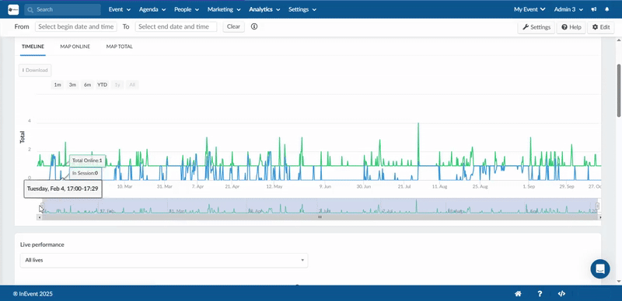Click the begin date and time field

coord(76,26)
